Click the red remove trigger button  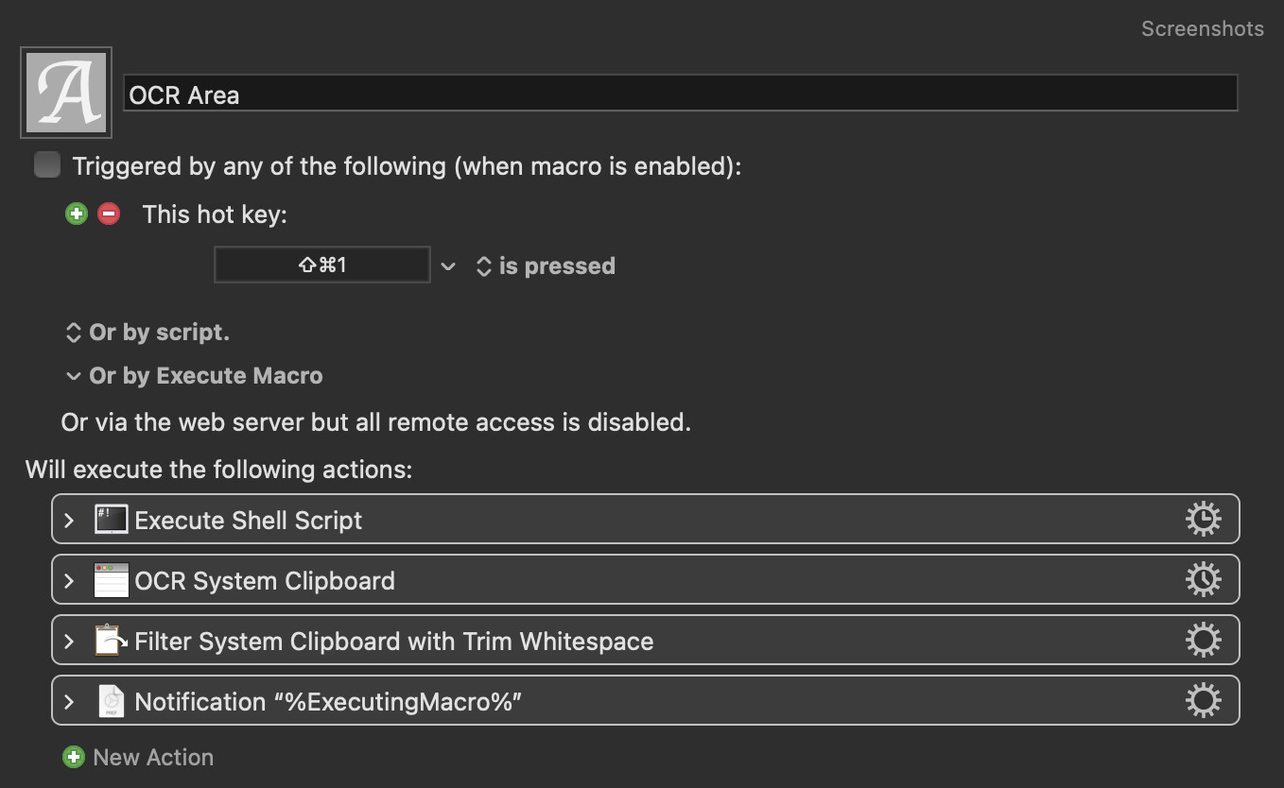[109, 214]
